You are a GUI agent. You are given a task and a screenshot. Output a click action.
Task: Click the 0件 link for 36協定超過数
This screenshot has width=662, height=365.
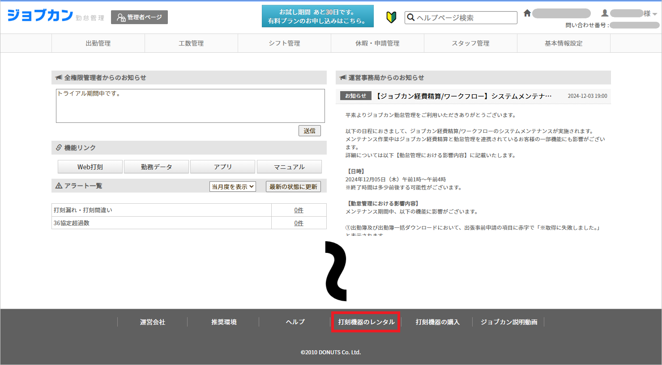pyautogui.click(x=299, y=223)
